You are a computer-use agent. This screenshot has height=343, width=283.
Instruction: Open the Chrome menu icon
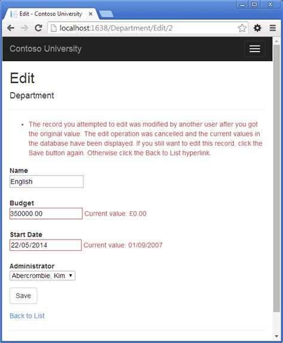pyautogui.click(x=272, y=28)
